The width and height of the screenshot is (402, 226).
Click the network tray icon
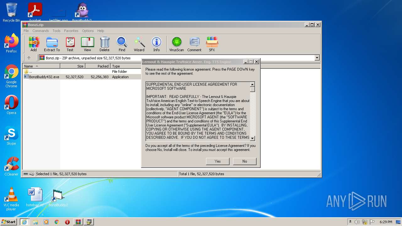(x=365, y=222)
